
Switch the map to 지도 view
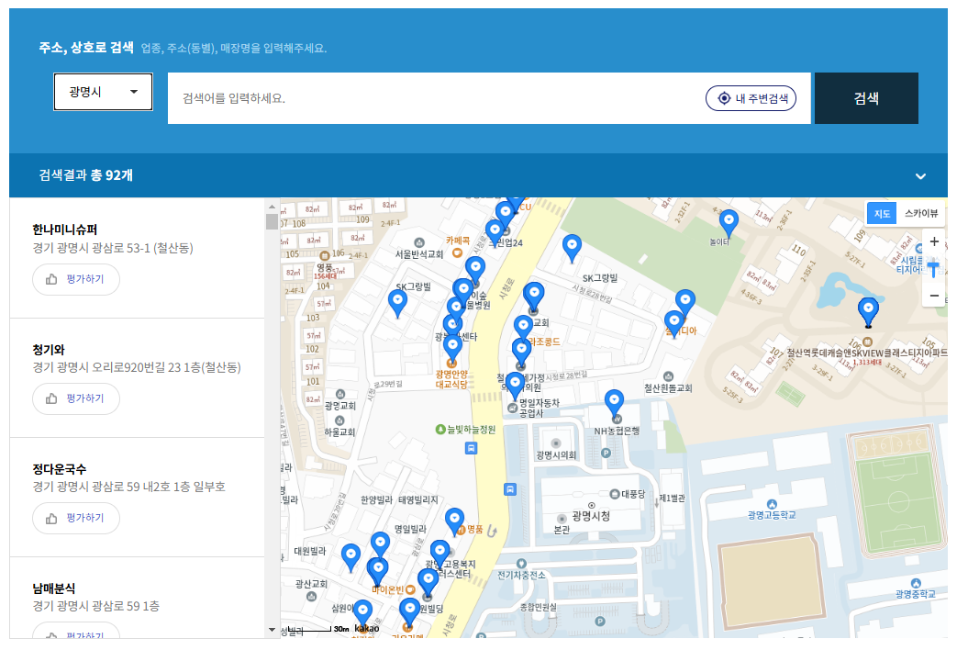pos(882,214)
